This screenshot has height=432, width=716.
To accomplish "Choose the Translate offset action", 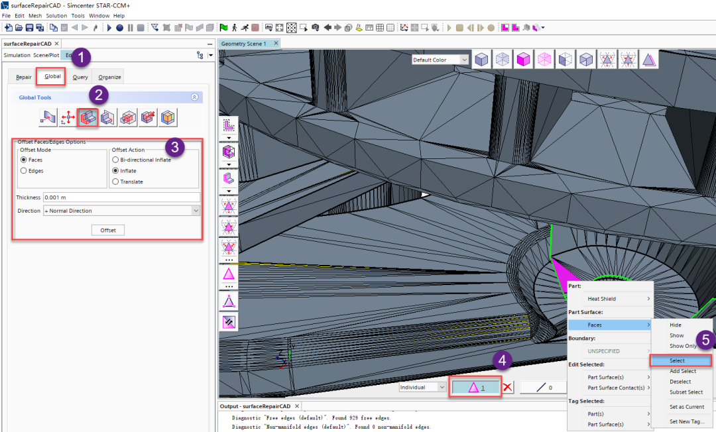I will click(115, 182).
